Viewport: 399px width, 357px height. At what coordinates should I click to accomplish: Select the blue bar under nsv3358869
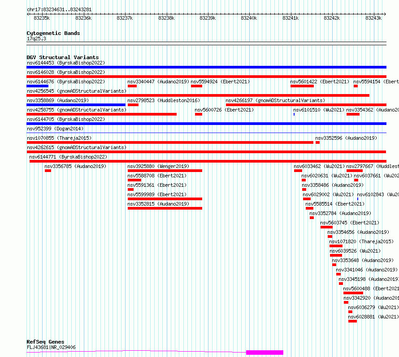(x=76, y=105)
